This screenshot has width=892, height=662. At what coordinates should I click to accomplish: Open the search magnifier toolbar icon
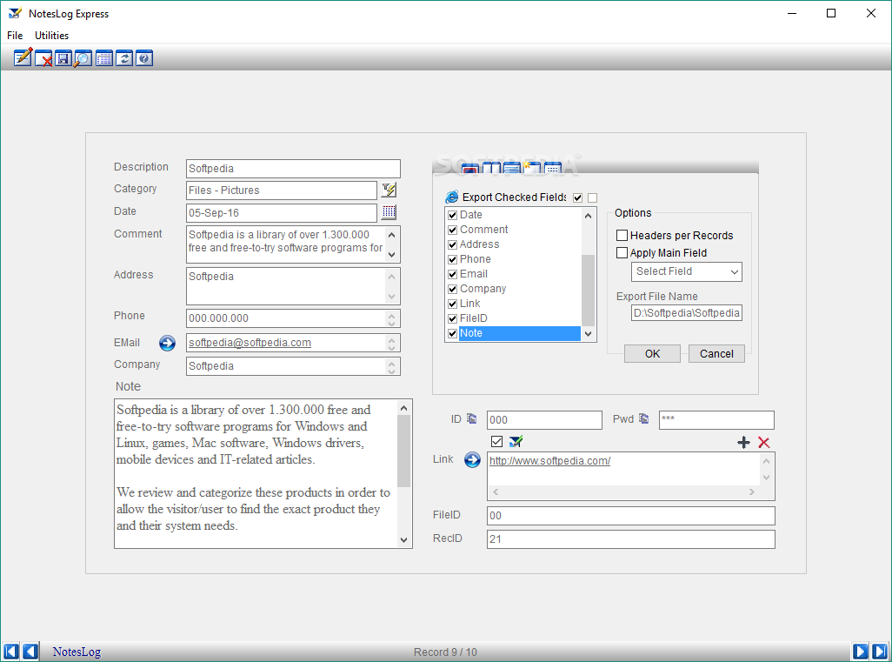click(83, 58)
